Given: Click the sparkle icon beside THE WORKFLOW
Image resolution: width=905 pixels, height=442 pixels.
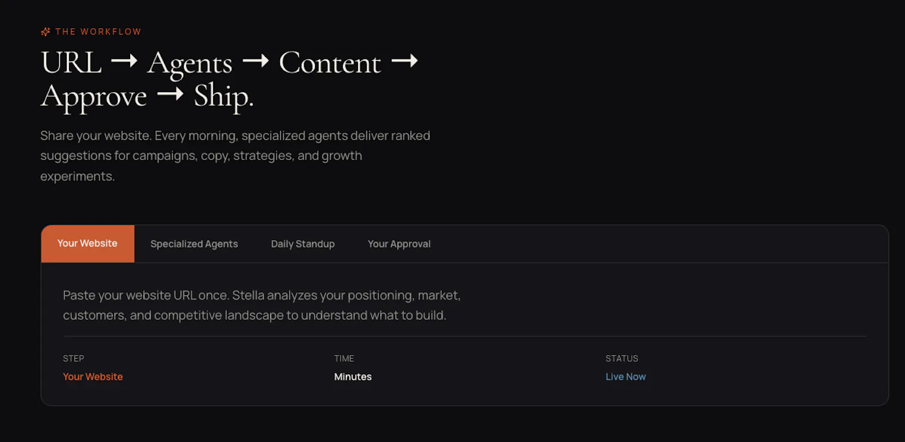Looking at the screenshot, I should pyautogui.click(x=46, y=32).
